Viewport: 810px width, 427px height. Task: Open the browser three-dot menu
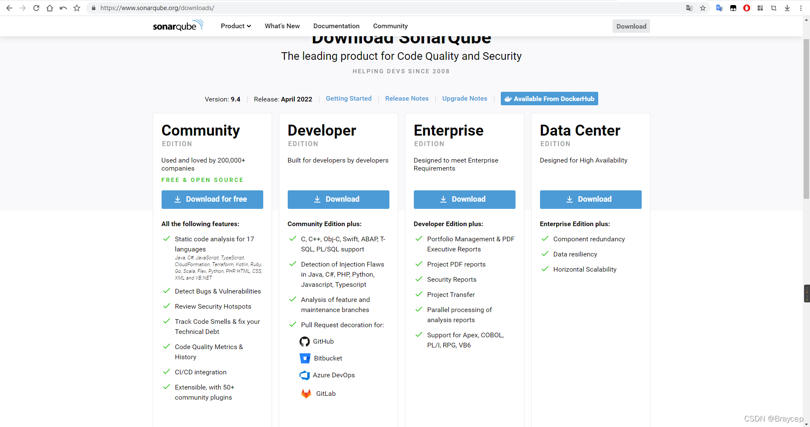click(801, 8)
